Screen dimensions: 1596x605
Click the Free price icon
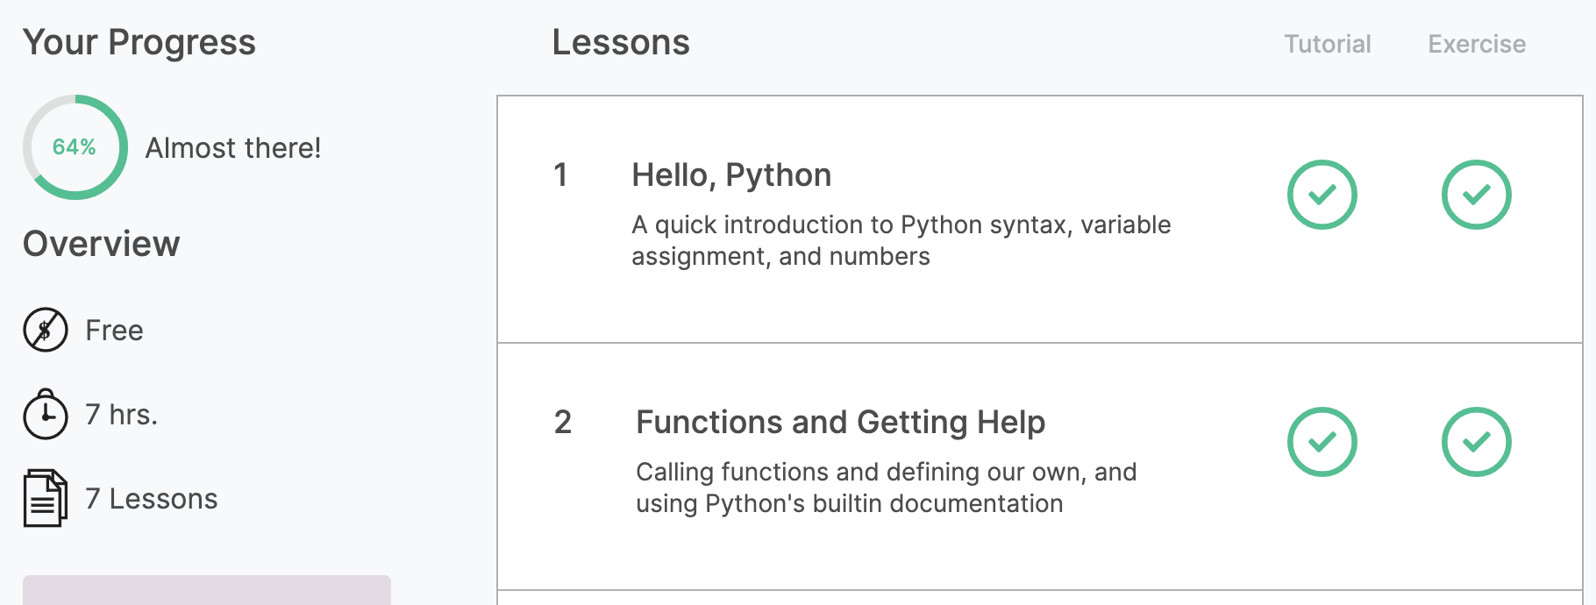(x=46, y=330)
